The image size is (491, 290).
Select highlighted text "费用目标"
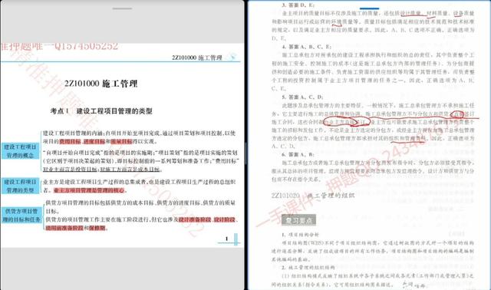click(x=70, y=142)
